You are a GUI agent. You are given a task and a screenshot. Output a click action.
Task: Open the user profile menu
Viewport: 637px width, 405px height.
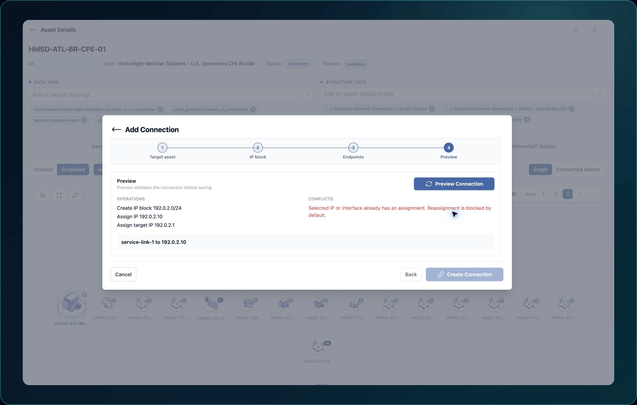click(x=598, y=30)
